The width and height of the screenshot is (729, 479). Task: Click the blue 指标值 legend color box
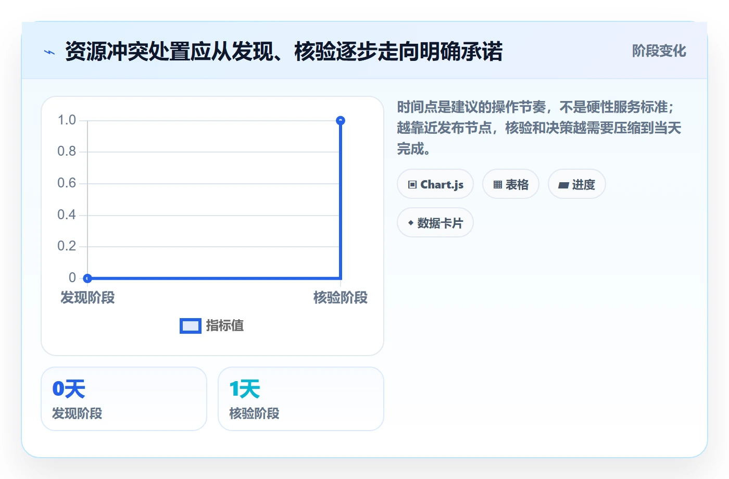pos(191,326)
